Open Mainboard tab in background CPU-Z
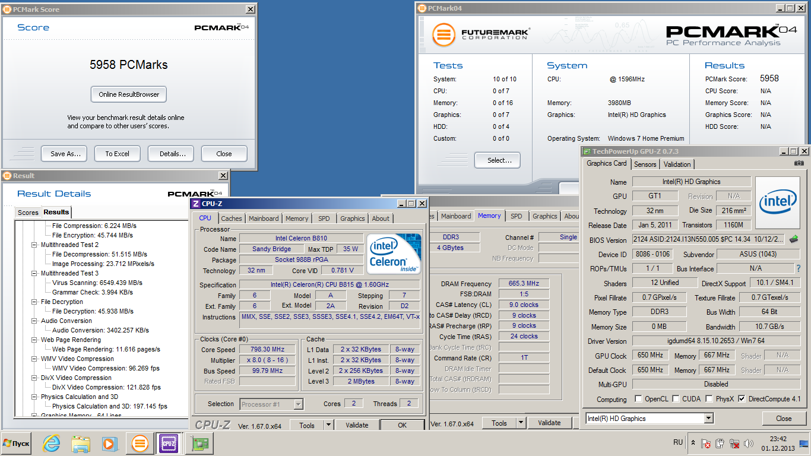This screenshot has height=456, width=811. click(x=456, y=216)
